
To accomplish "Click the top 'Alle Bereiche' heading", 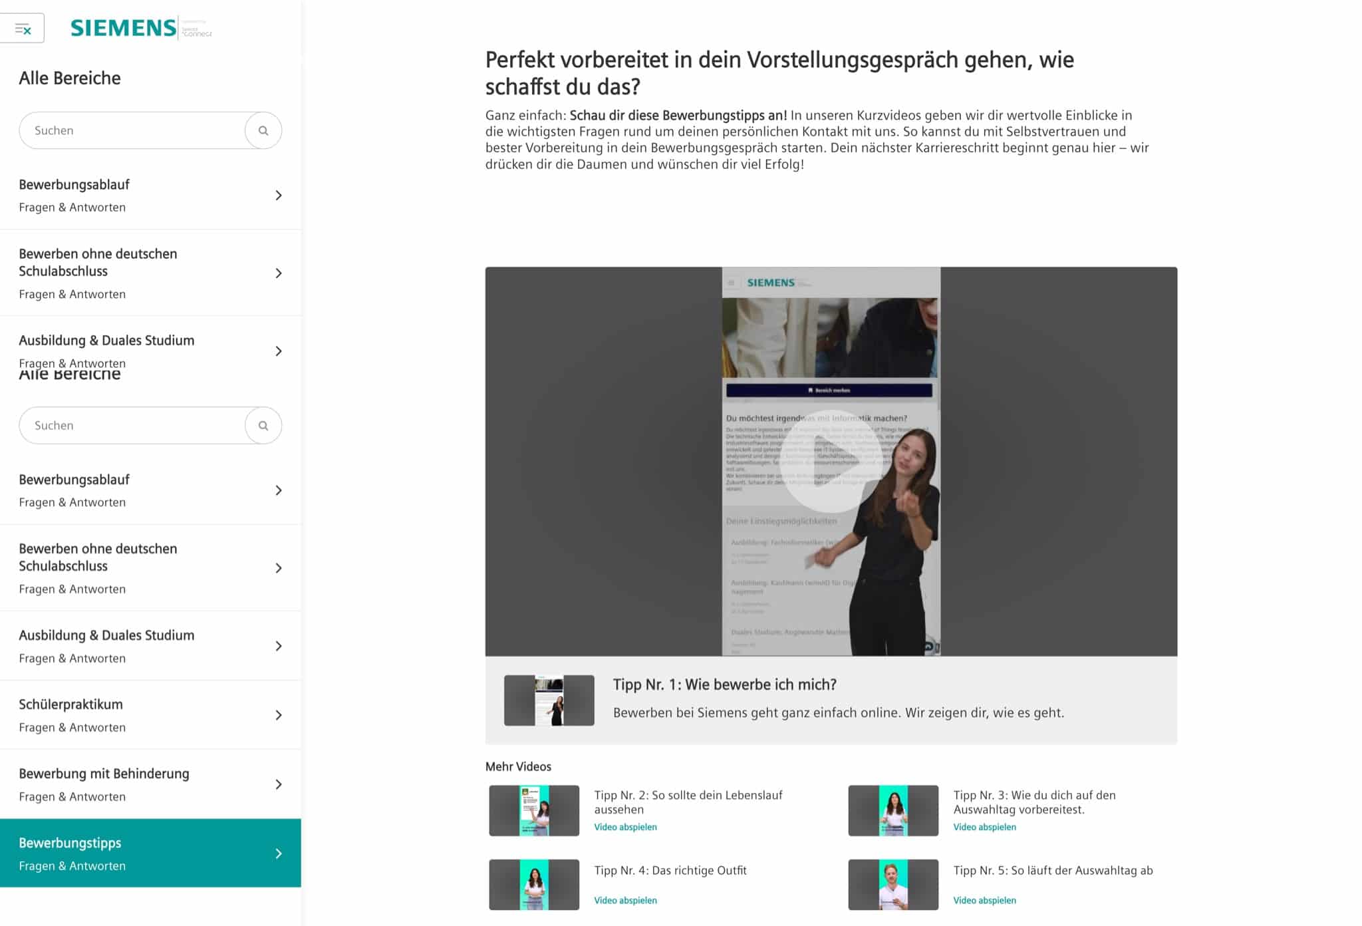I will coord(70,78).
